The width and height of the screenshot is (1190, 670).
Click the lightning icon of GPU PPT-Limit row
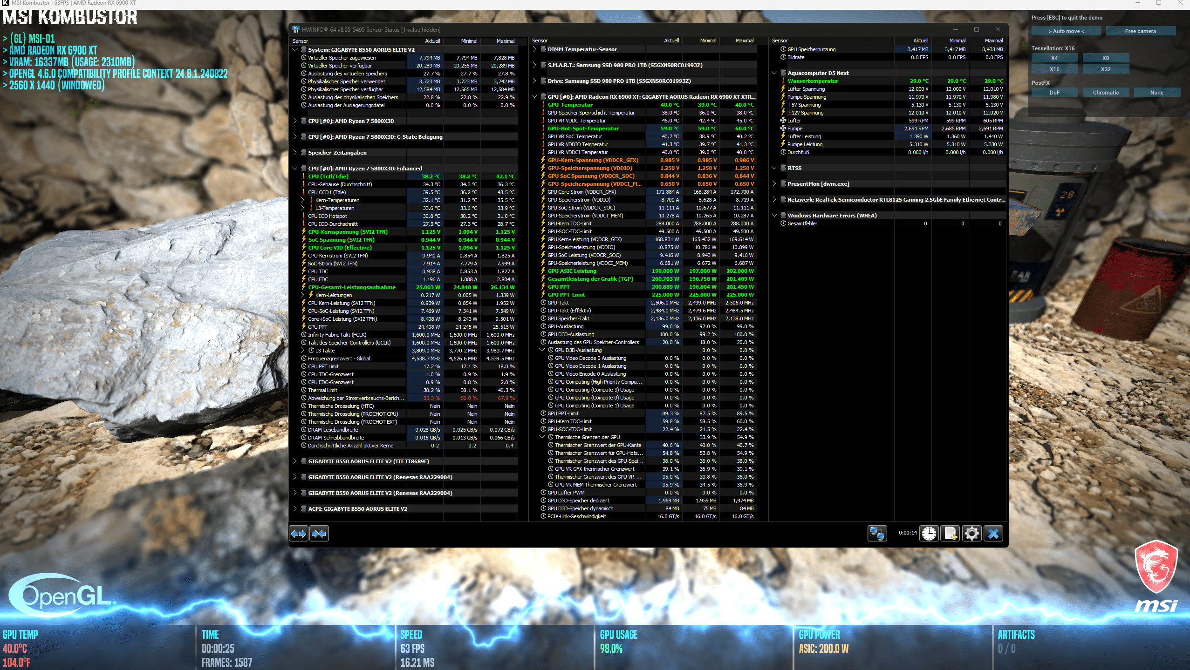[x=543, y=295]
